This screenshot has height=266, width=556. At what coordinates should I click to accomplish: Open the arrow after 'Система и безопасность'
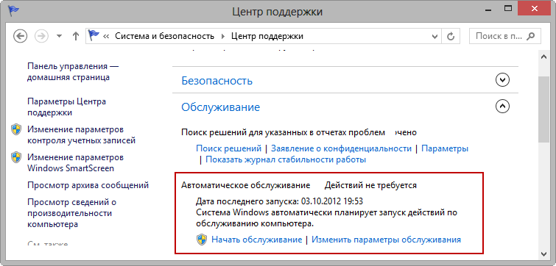(x=222, y=36)
